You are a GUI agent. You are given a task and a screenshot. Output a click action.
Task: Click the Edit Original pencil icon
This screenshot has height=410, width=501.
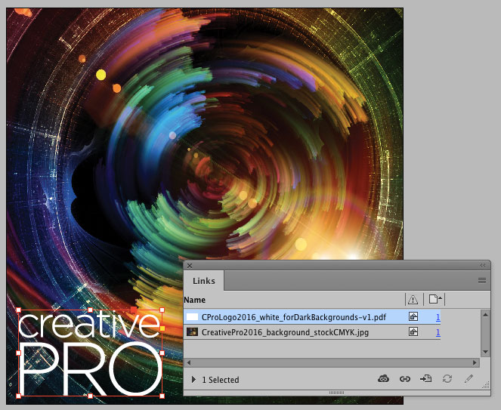[x=469, y=379]
